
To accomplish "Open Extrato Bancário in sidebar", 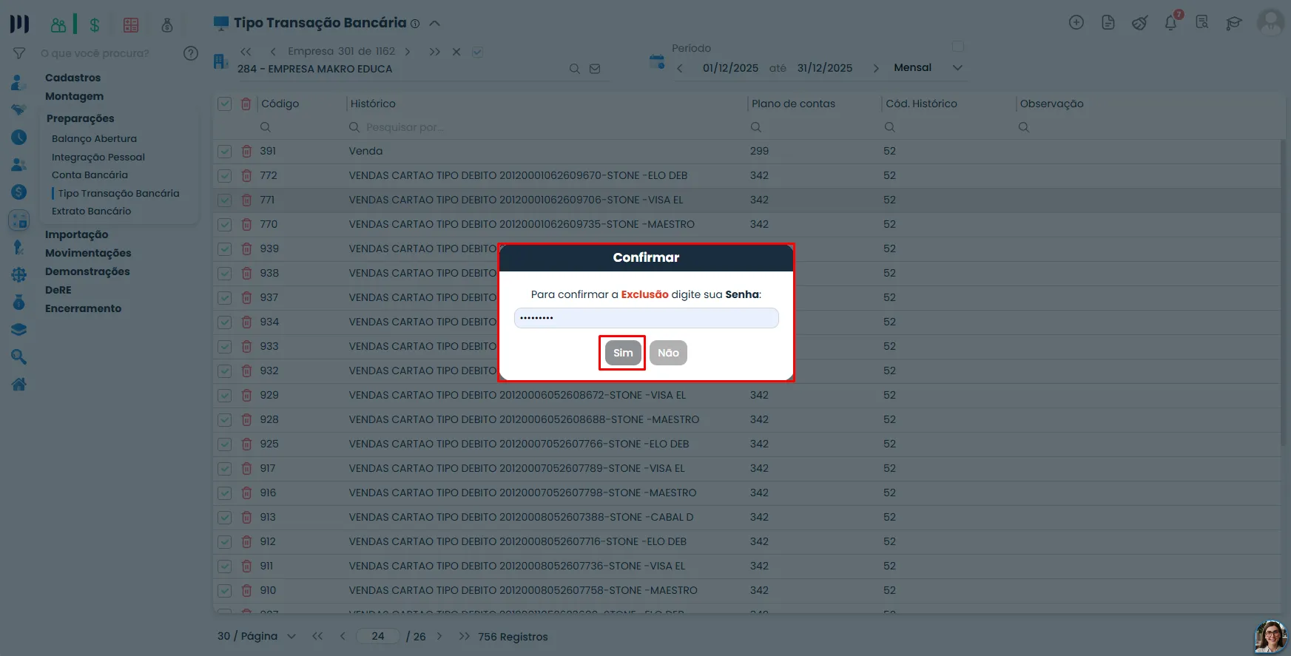I will coord(91,211).
